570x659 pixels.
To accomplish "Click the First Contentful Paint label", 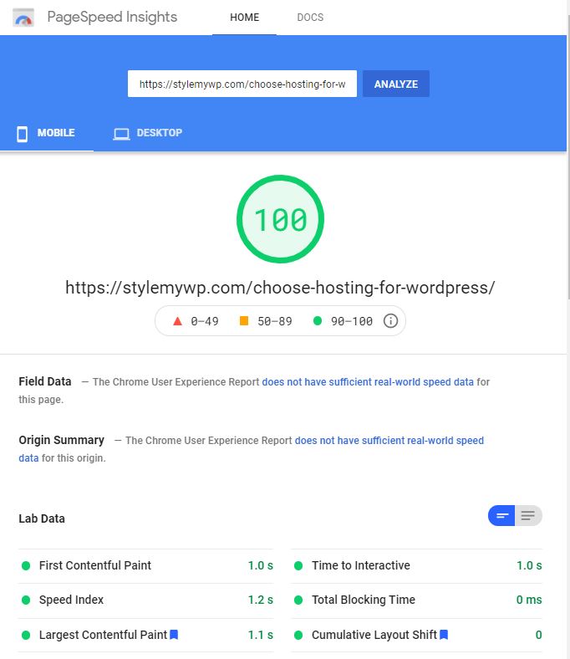I will tap(95, 565).
